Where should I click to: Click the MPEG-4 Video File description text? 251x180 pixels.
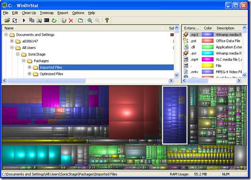tap(228, 72)
